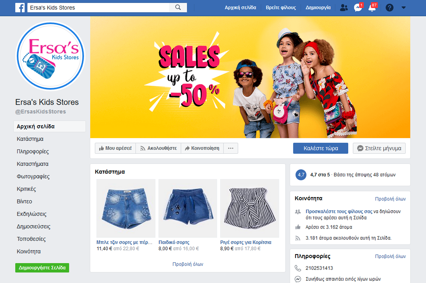Click the Facebook logo icon
Image resolution: width=426 pixels, height=283 pixels.
pyautogui.click(x=20, y=8)
